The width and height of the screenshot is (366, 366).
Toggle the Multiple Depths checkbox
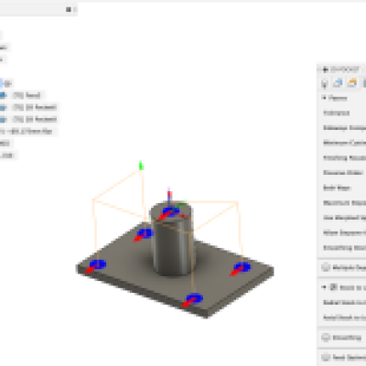point(326,267)
